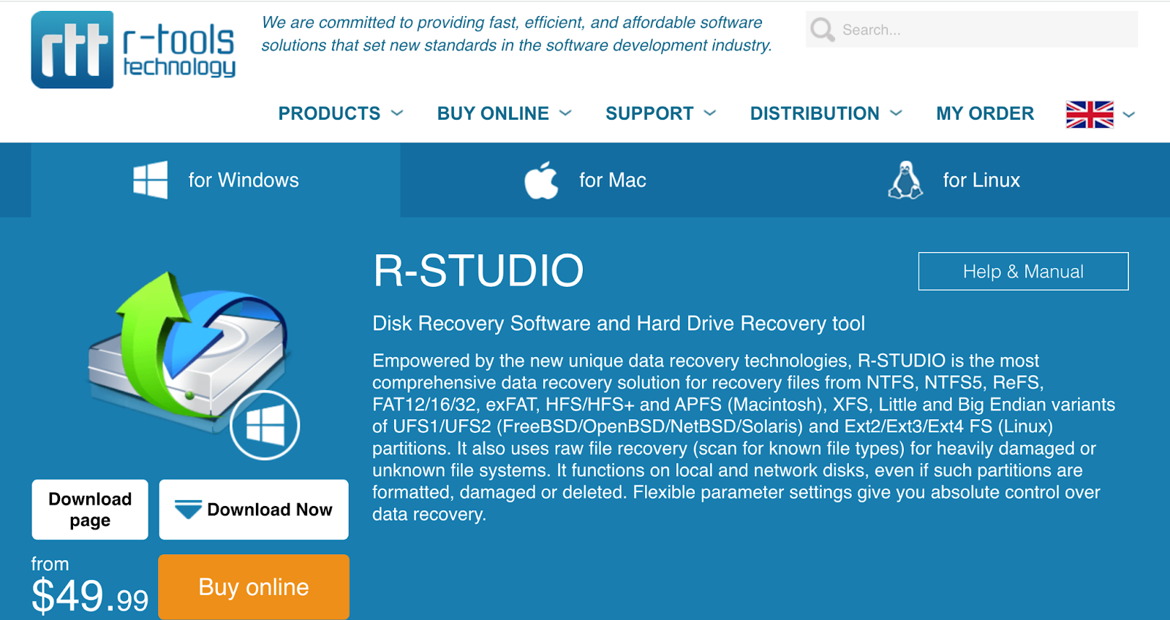The height and width of the screenshot is (620, 1170).
Task: Click the $49.99 price text
Action: (x=90, y=596)
